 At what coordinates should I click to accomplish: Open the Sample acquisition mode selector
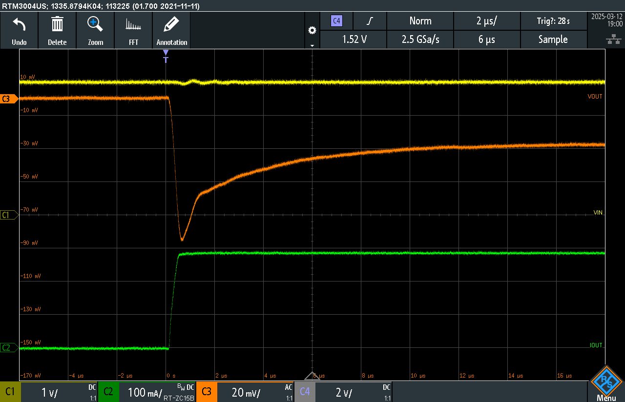[x=554, y=40]
